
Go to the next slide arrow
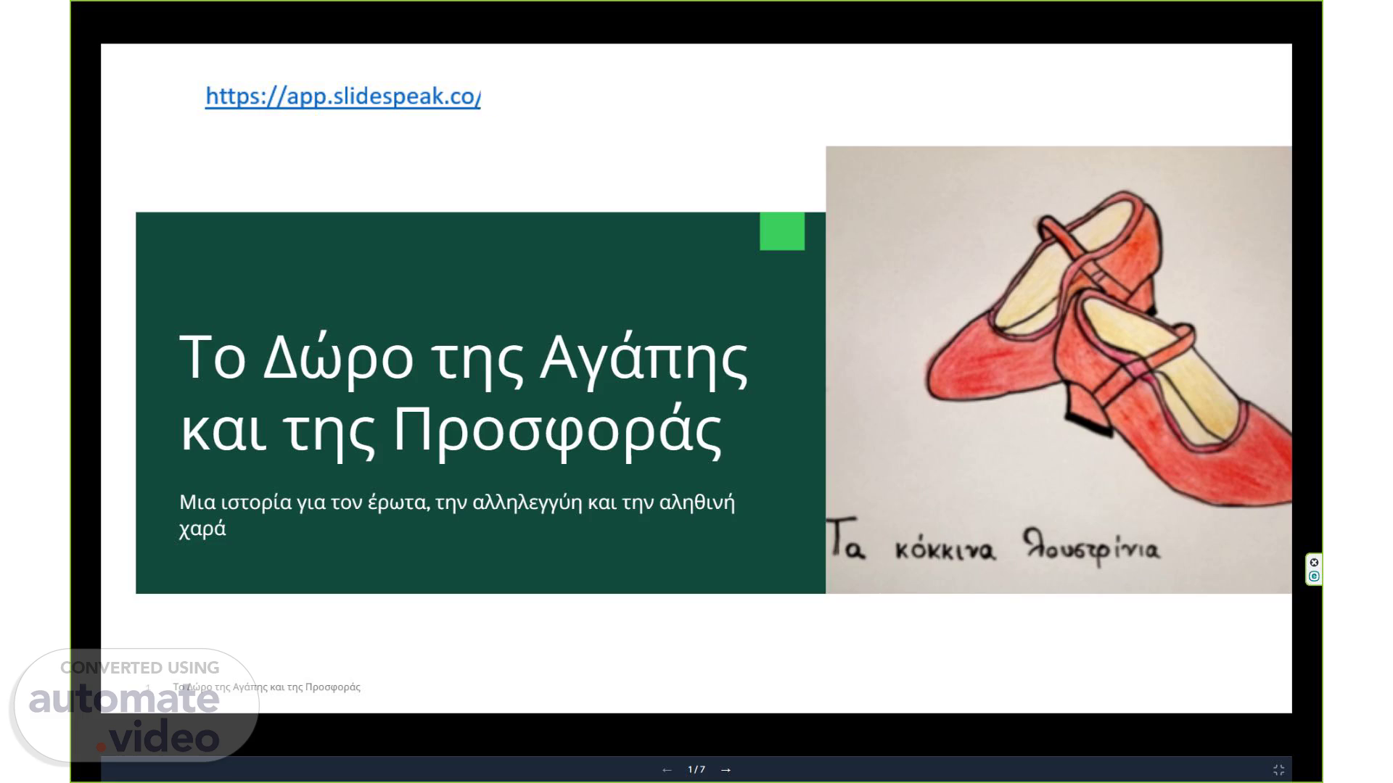(x=726, y=769)
